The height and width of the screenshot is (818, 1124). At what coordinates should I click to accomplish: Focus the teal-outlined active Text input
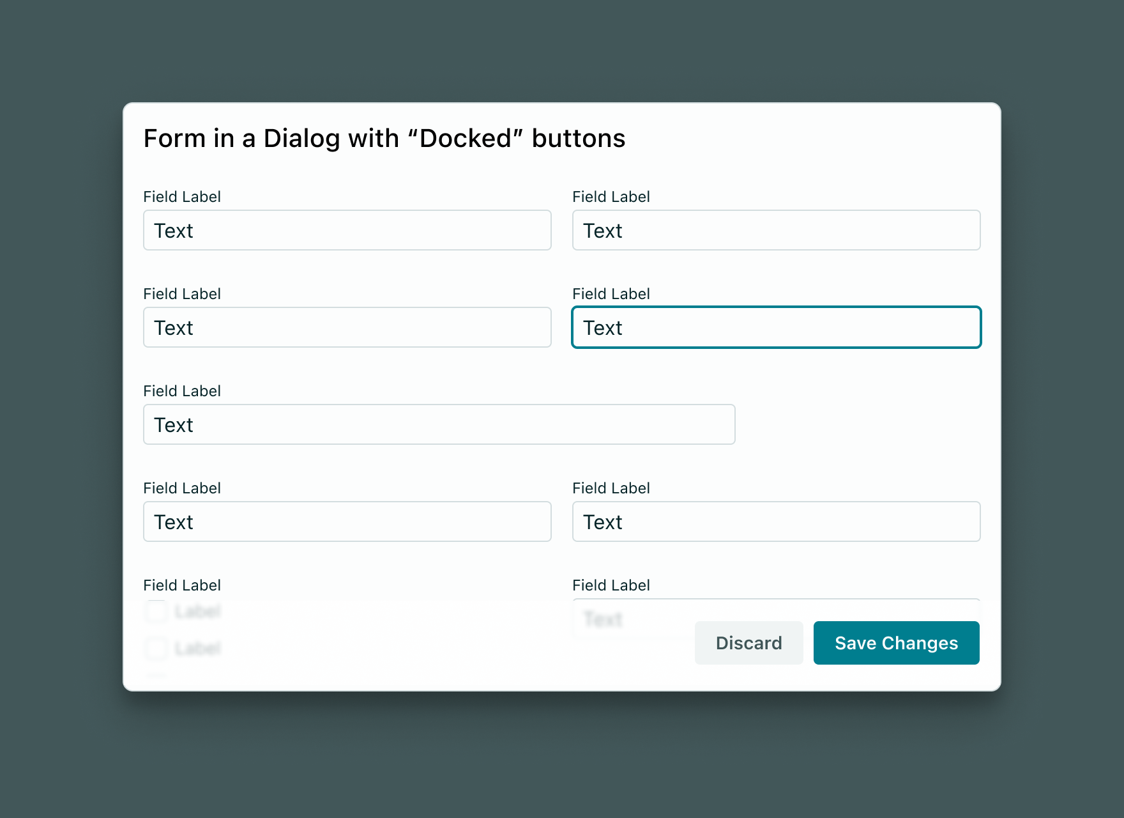(x=776, y=327)
